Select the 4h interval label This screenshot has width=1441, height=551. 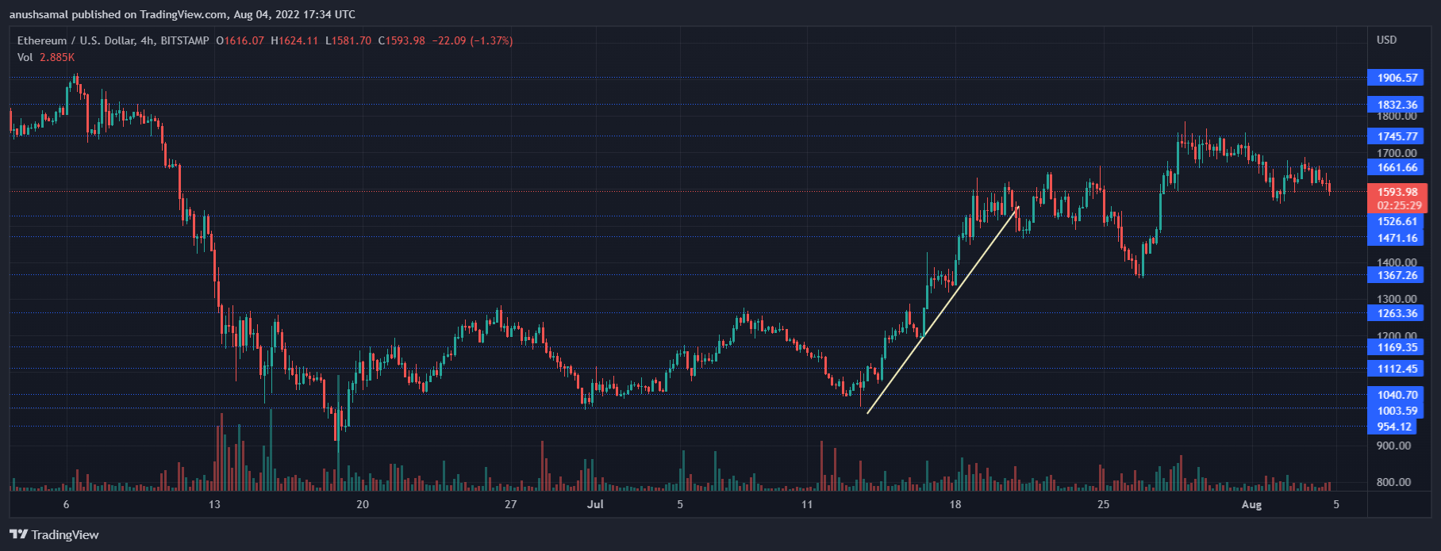tap(147, 40)
